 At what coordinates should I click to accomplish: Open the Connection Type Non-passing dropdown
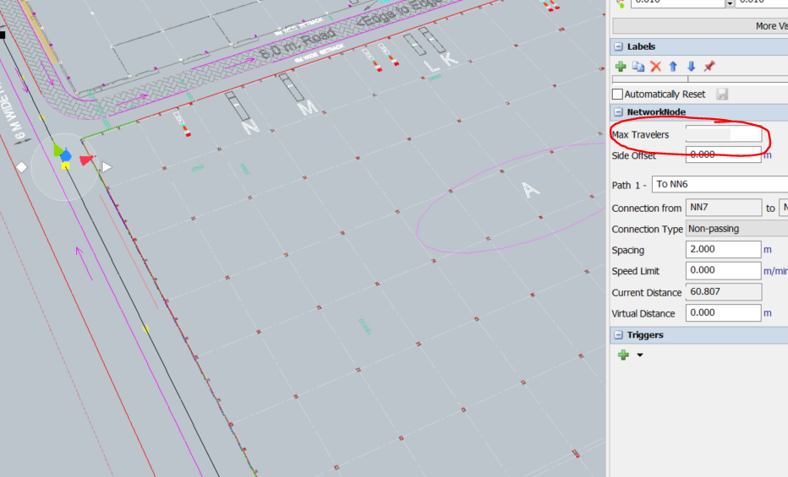click(736, 229)
